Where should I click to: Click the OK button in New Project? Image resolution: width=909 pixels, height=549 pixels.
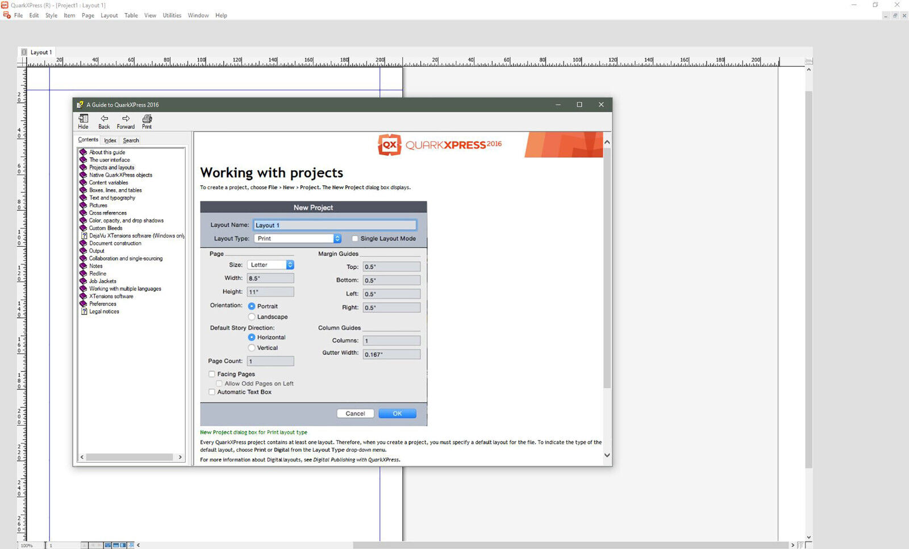click(397, 414)
